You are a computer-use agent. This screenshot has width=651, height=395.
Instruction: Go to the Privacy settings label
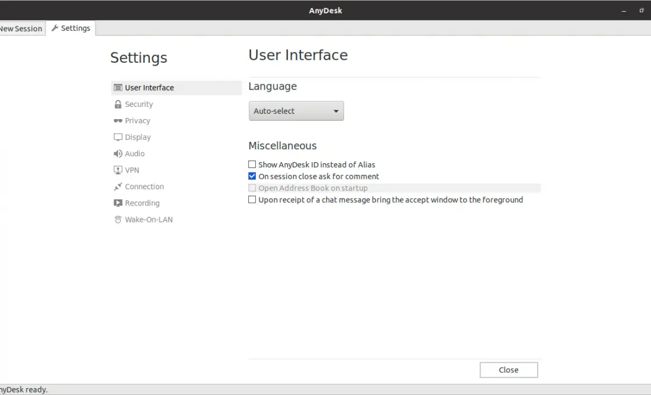137,121
